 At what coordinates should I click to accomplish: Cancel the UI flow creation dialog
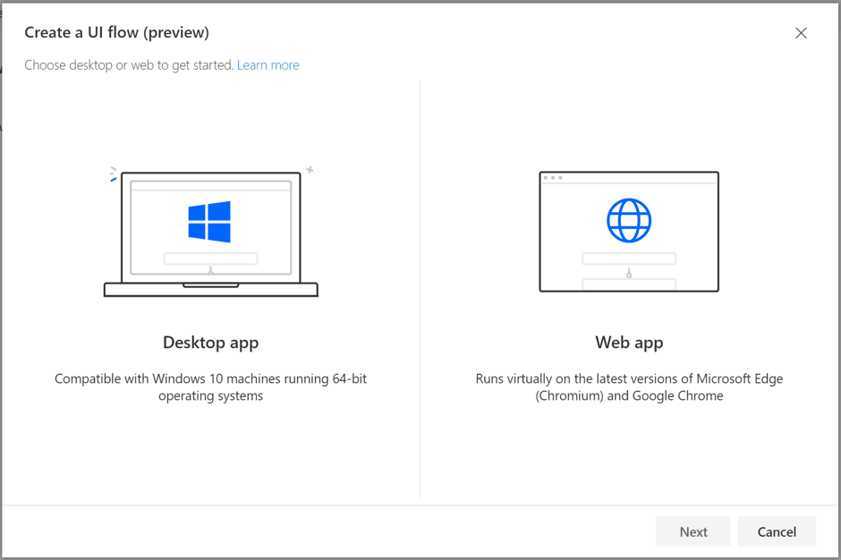(x=777, y=531)
